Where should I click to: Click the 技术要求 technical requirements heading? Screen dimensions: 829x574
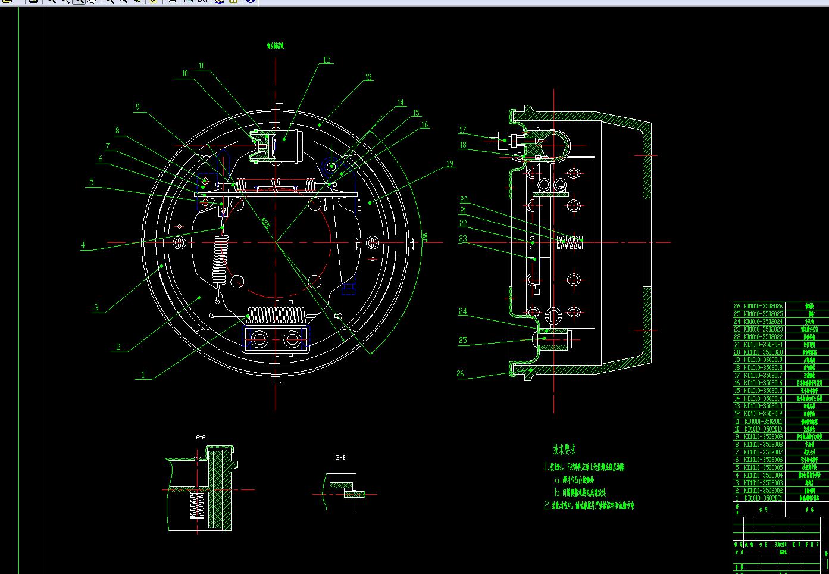click(564, 450)
